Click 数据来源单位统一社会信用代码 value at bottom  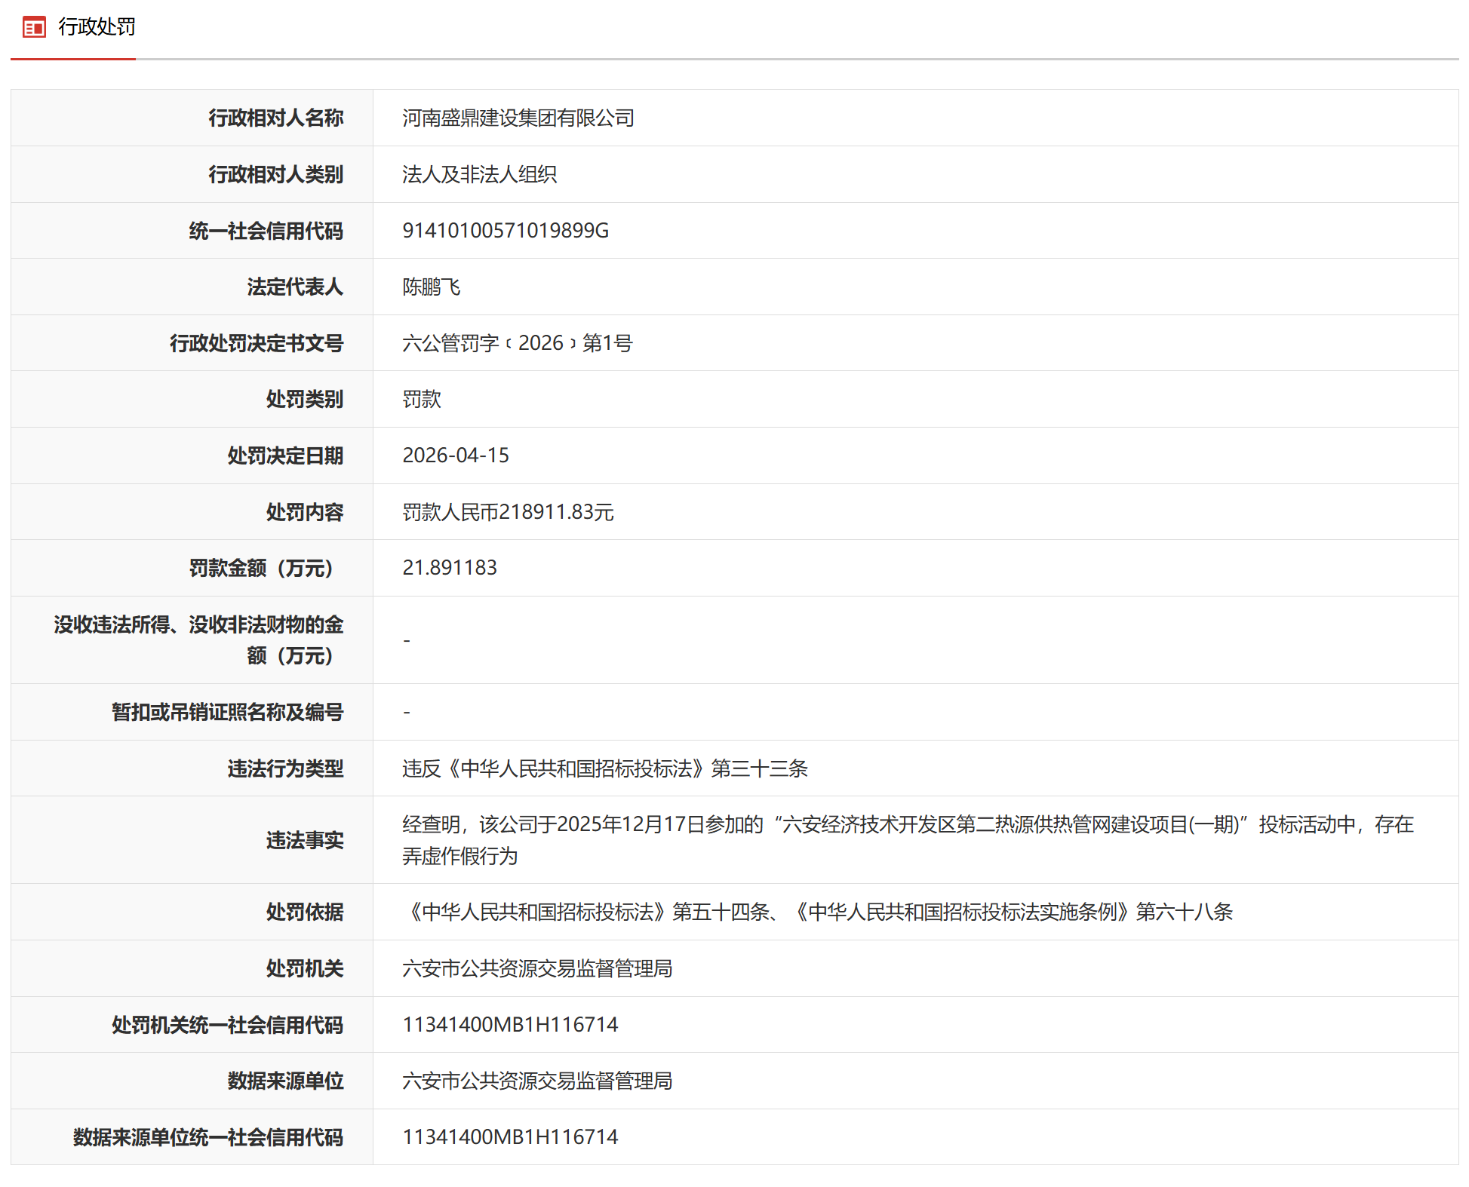tap(510, 1137)
